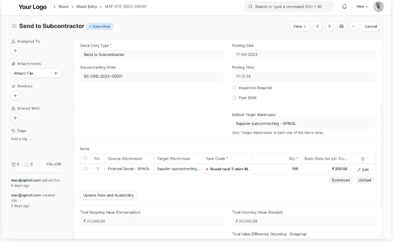Click Update Rate and Availability button

[109, 195]
